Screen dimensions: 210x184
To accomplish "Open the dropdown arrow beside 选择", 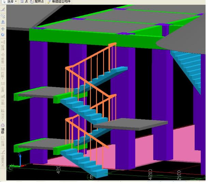I will (16, 1).
